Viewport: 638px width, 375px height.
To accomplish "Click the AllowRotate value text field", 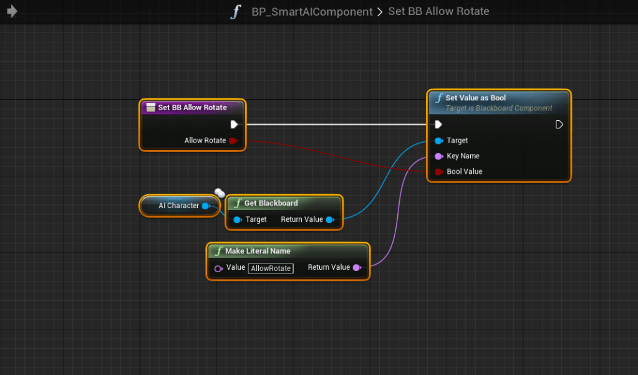I will [271, 268].
